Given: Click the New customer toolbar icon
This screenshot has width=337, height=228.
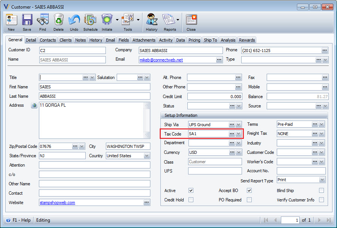Looking at the screenshot, I should click(11, 20).
